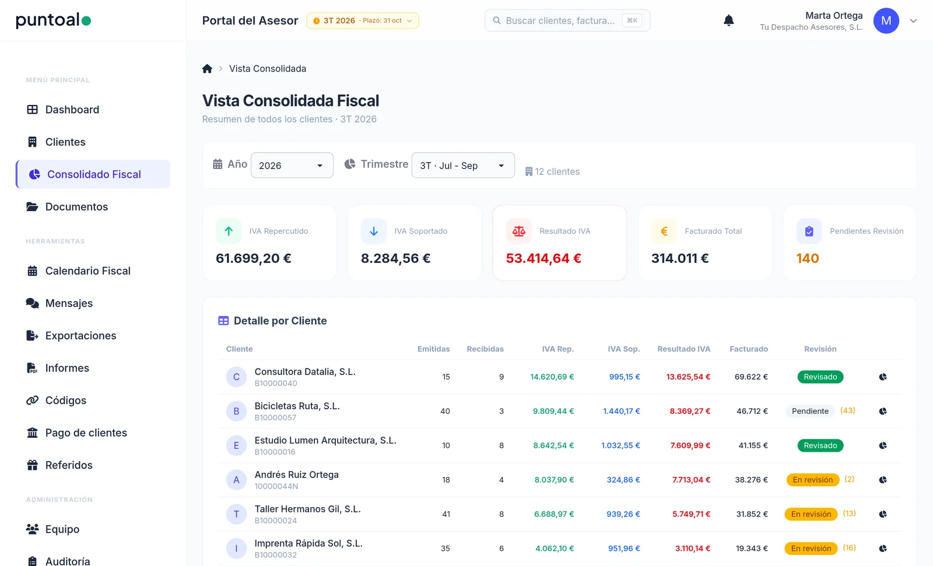This screenshot has height=566, width=933.
Task: Open Referidos in the sidebar
Action: [x=93, y=465]
